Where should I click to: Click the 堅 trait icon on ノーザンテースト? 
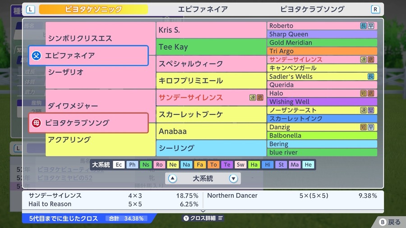371,110
